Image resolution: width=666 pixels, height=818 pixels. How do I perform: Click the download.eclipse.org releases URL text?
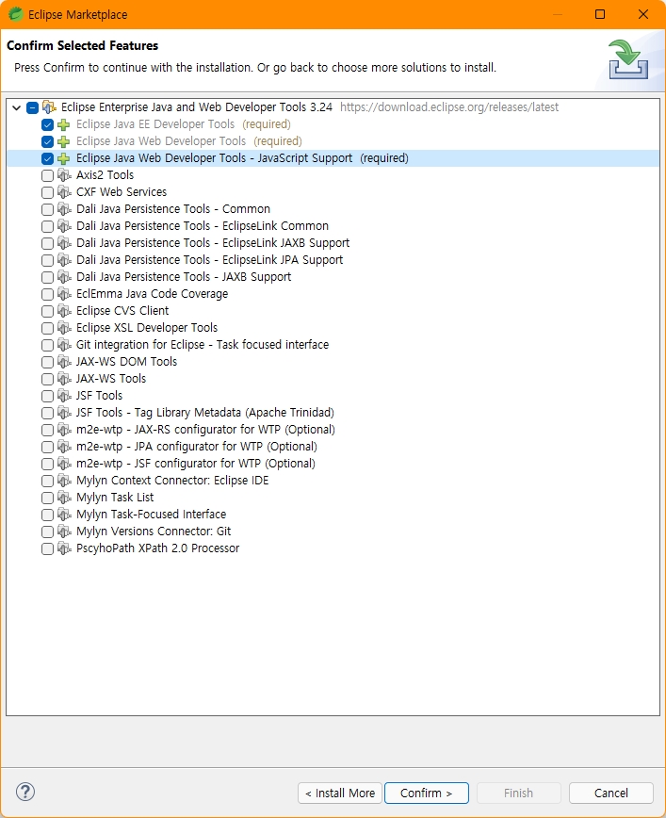(x=449, y=107)
